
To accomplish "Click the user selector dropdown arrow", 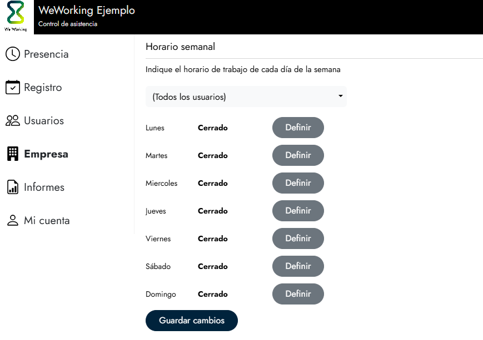I will click(340, 97).
